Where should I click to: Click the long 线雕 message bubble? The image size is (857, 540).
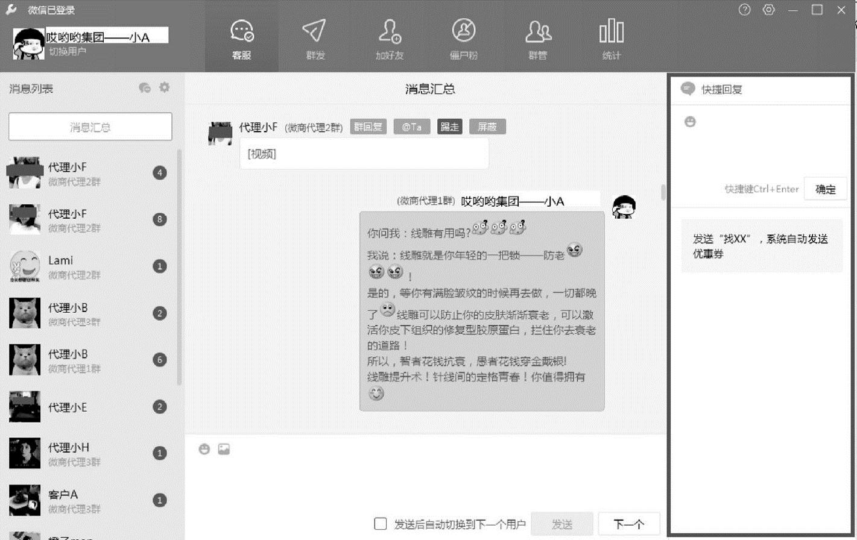tap(482, 312)
